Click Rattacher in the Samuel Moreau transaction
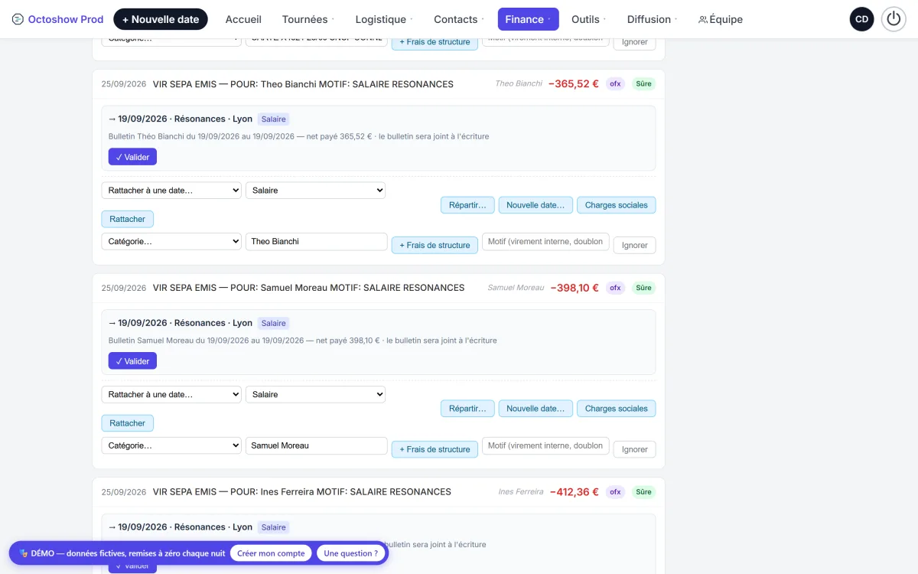918x574 pixels. pos(128,423)
